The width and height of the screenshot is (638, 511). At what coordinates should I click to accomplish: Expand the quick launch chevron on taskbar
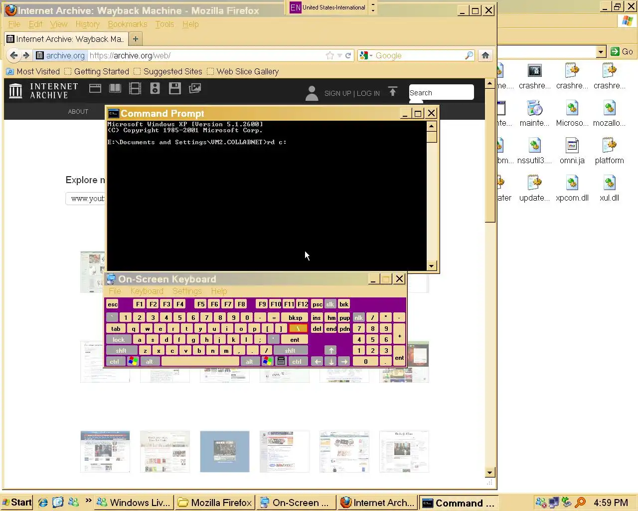point(89,501)
